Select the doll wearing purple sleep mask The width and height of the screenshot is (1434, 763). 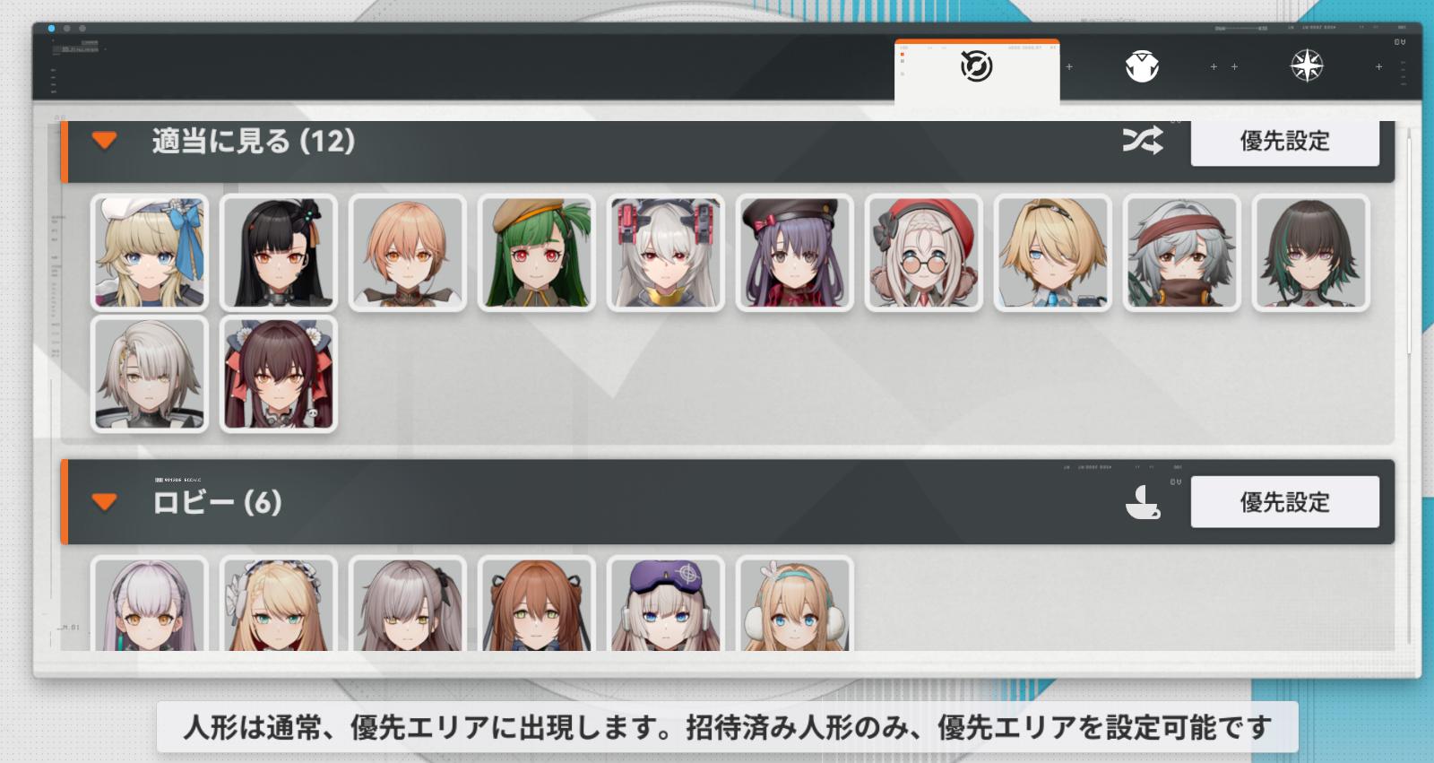click(665, 603)
